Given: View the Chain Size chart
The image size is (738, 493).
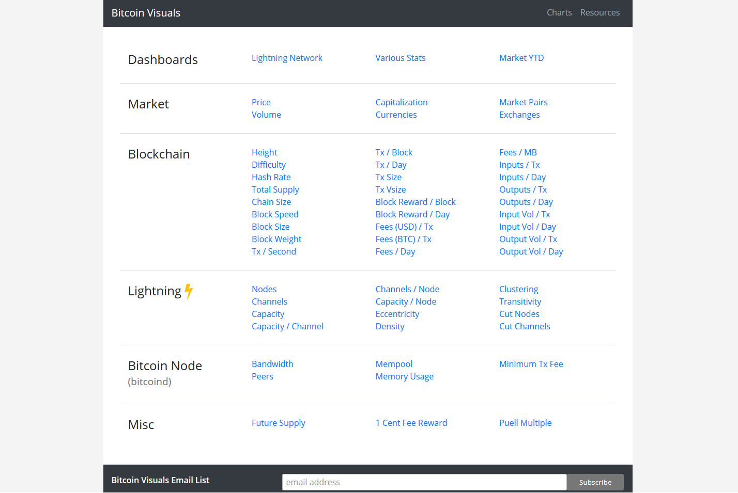Looking at the screenshot, I should 271,202.
